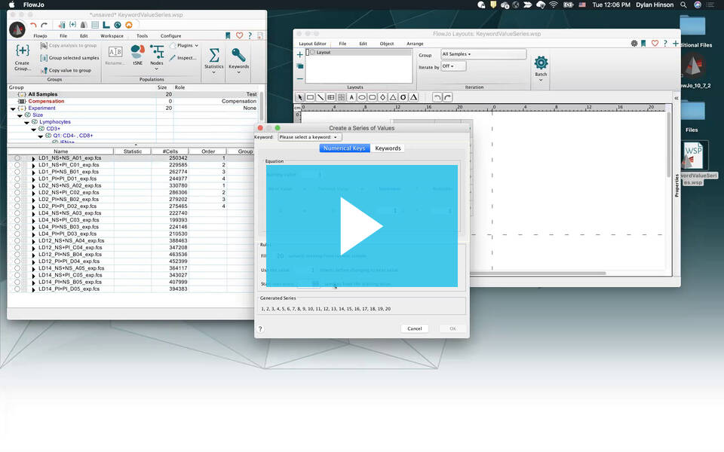Click Copy value to group
Viewport: 724px width, 452px height.
66,71
